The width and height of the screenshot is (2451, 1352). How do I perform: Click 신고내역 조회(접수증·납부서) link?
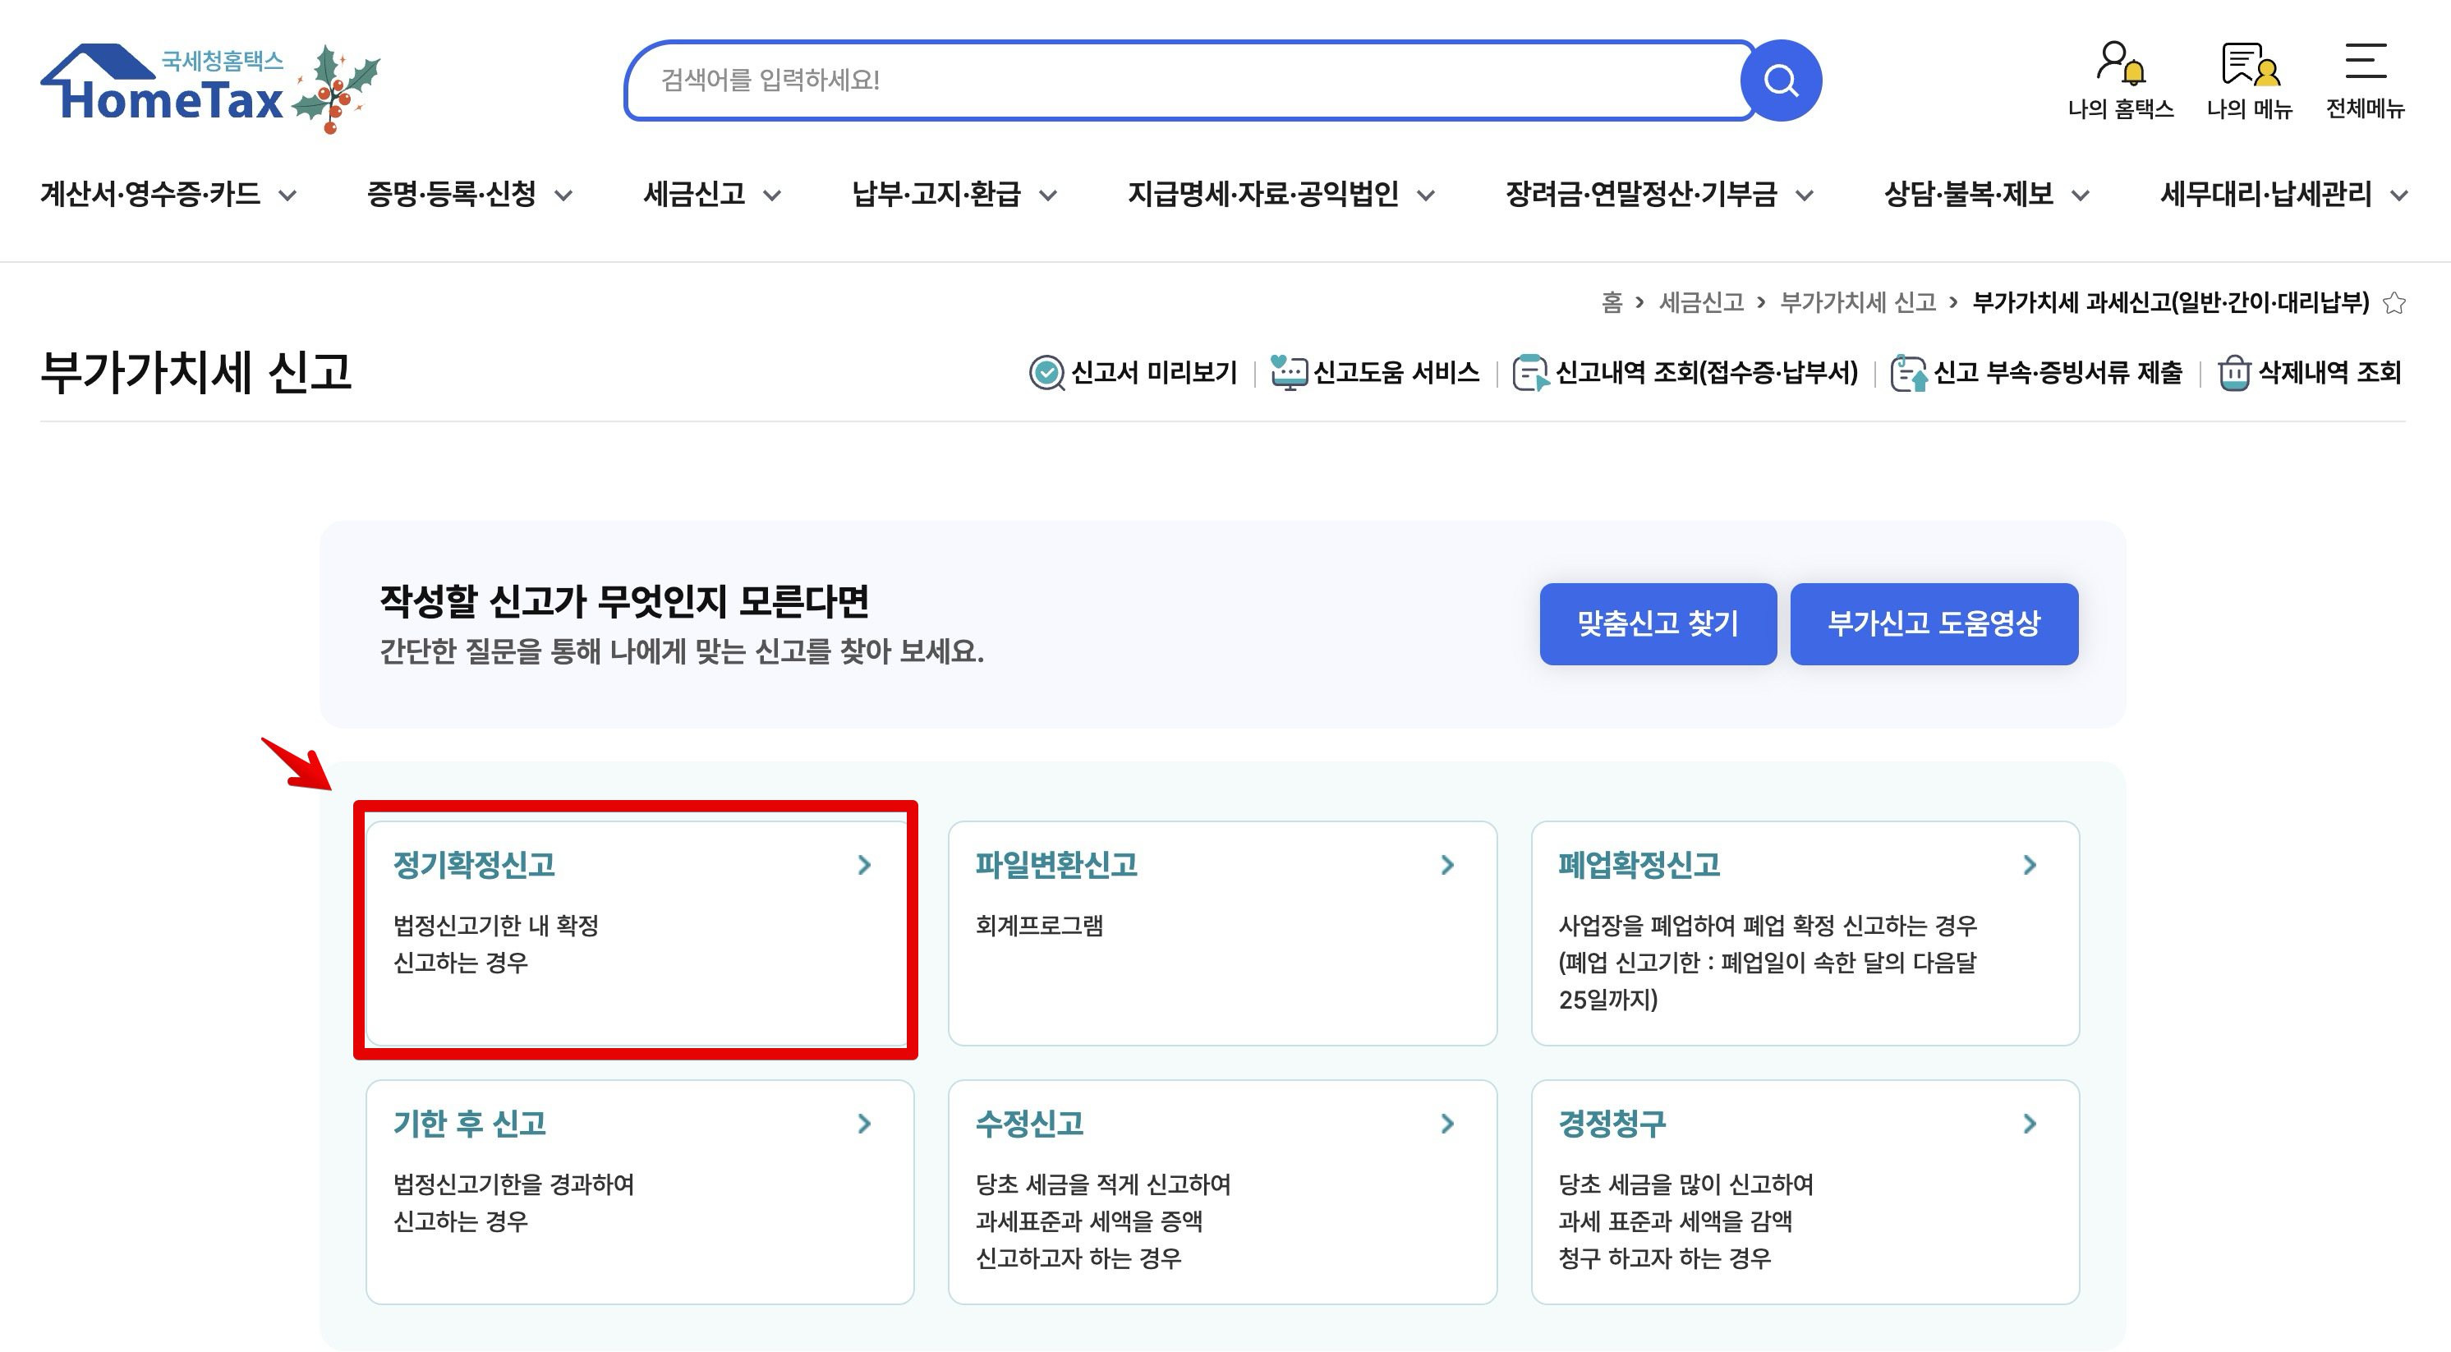pos(1705,373)
